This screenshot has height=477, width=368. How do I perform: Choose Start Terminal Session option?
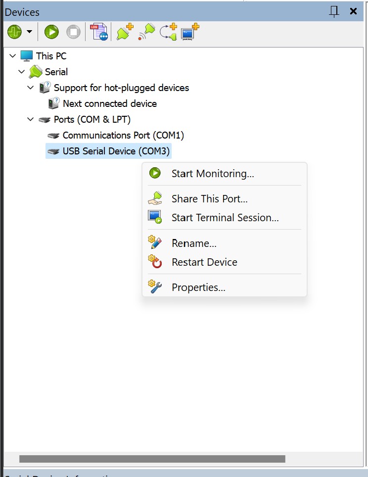tap(225, 218)
